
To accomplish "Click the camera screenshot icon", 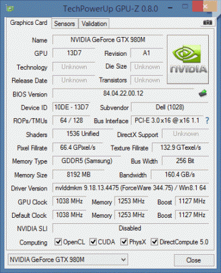I will 208,22.
